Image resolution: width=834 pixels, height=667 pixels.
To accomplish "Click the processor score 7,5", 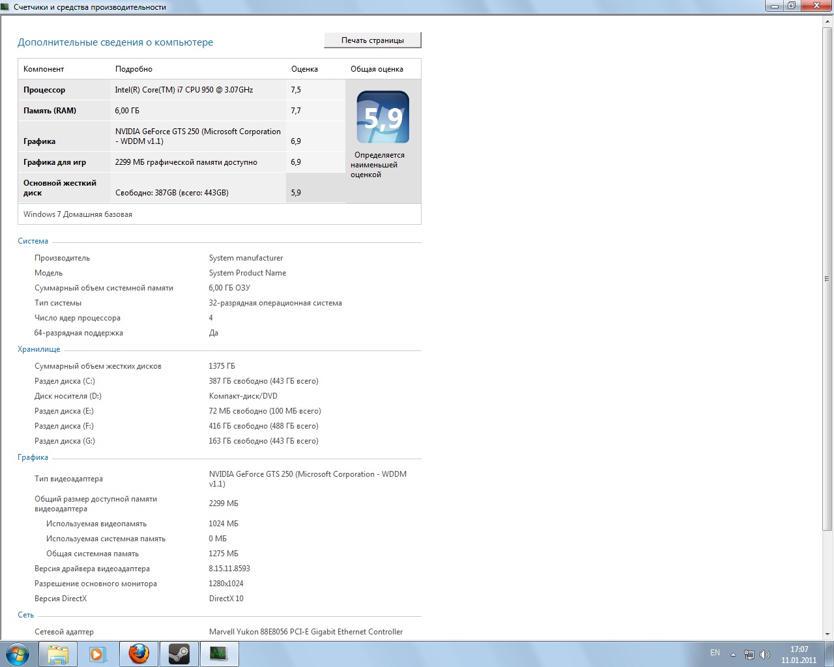I will coord(296,90).
